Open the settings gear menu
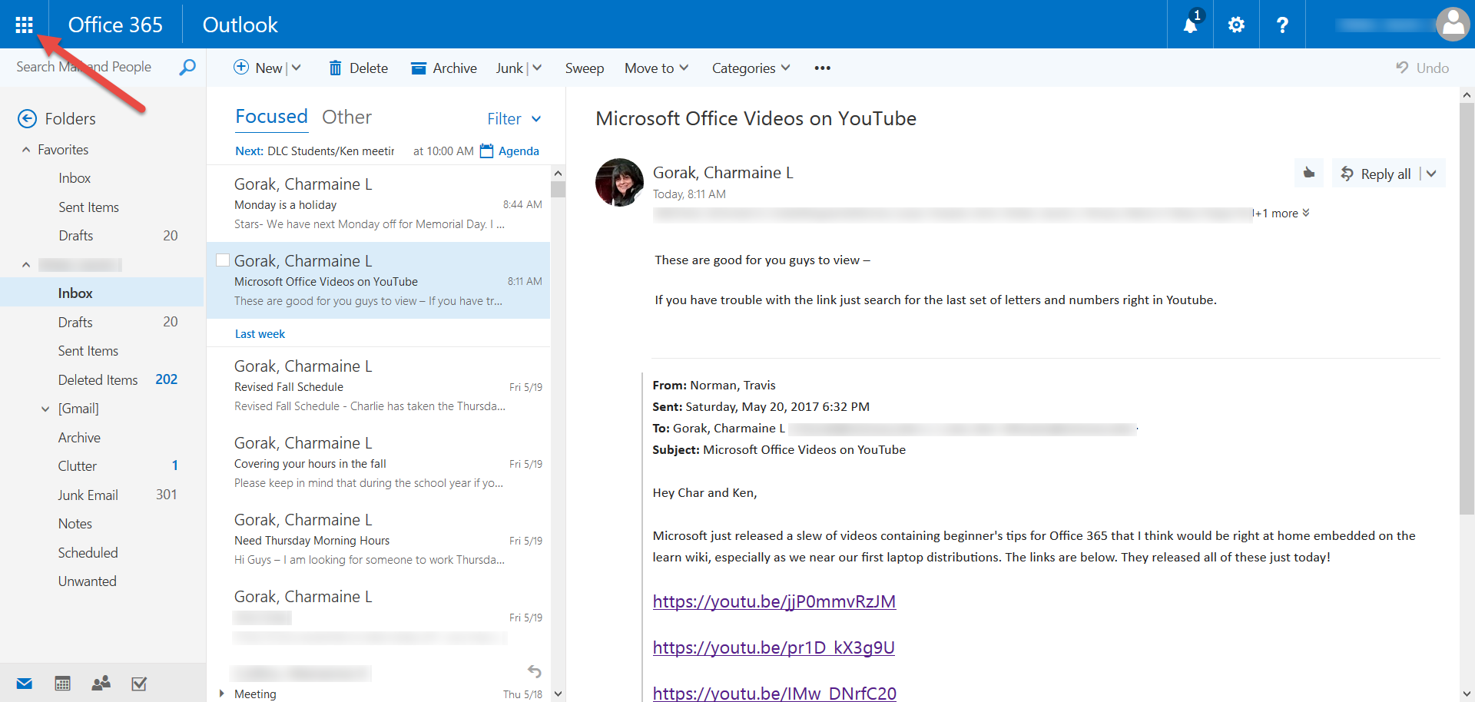This screenshot has height=702, width=1475. 1236,25
